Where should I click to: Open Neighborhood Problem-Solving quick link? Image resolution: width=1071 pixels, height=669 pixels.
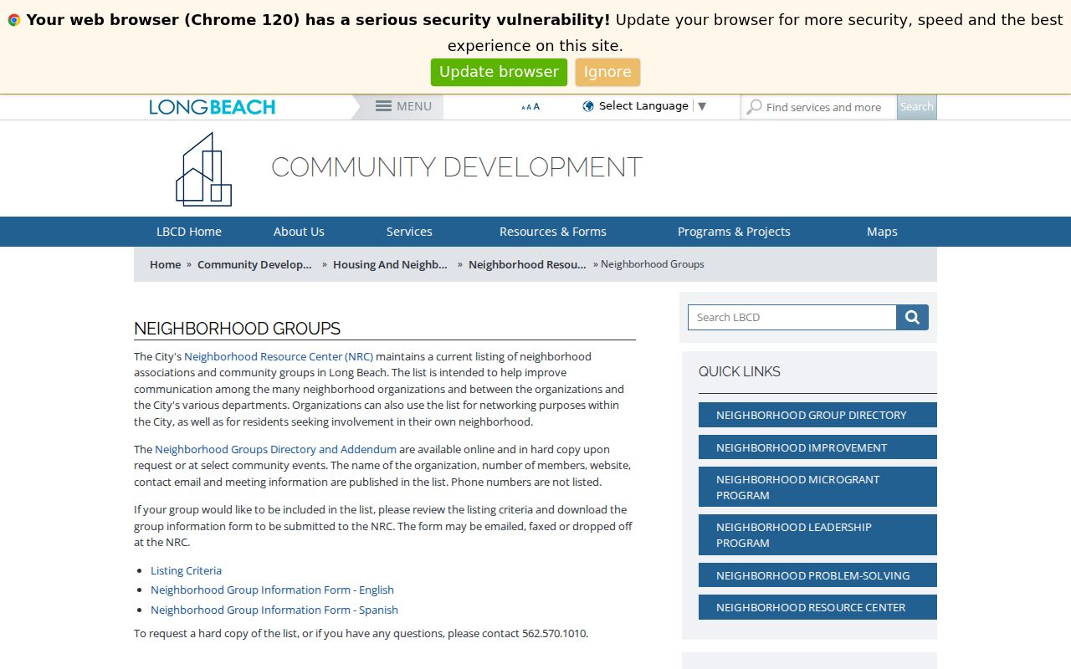pyautogui.click(x=817, y=575)
